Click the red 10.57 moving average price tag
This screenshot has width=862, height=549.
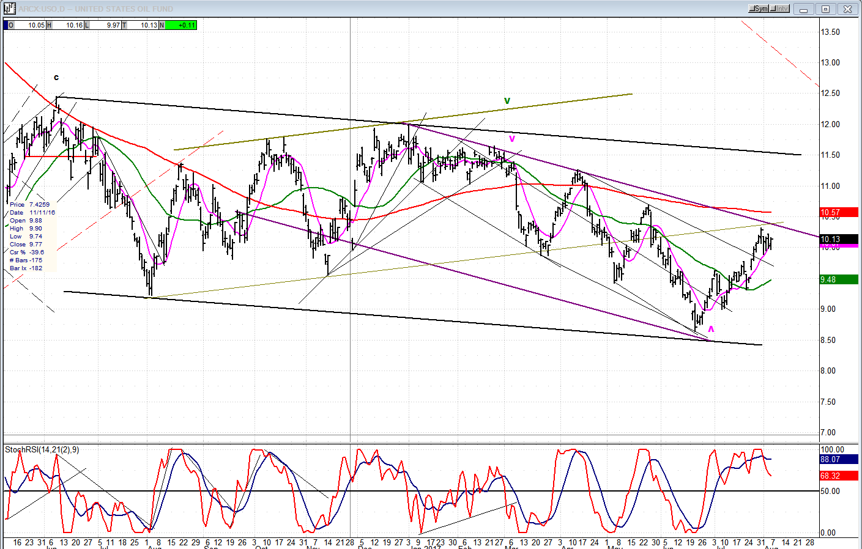coord(838,213)
